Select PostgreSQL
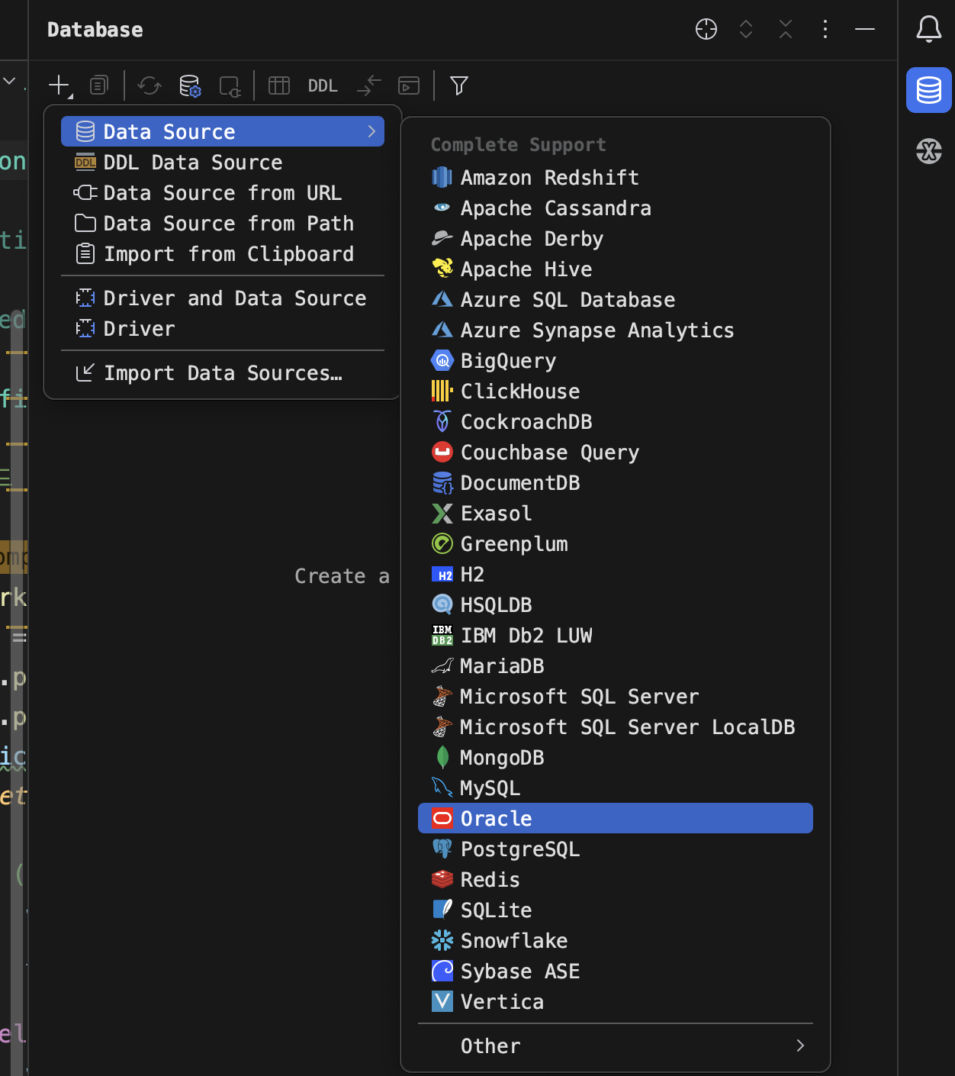Screen dimensions: 955x1076 [x=616, y=849]
